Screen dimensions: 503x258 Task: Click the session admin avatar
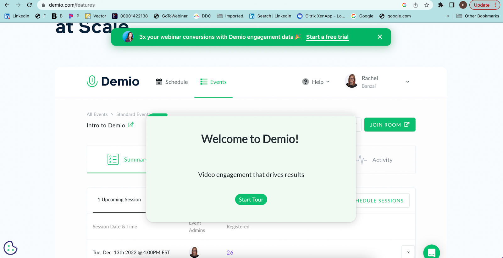click(194, 252)
